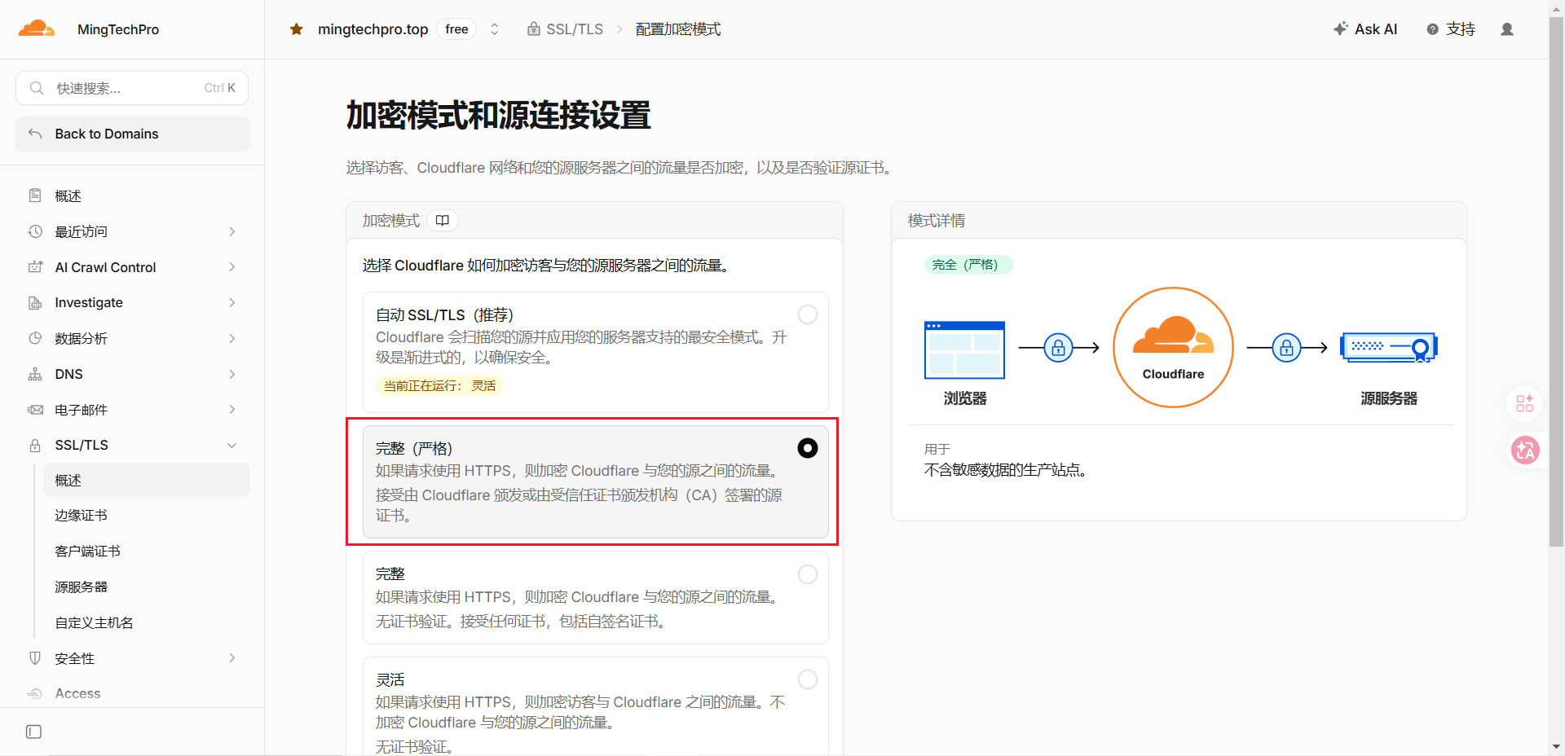Choose the 灵活 encryption mode radio
1565x756 pixels.
click(x=808, y=679)
